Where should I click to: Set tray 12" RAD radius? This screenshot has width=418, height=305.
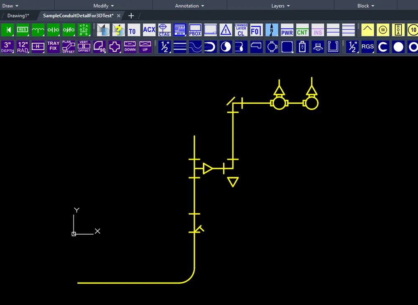tap(23, 47)
